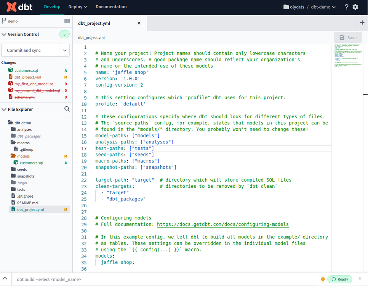Select dbt_project.yml in File Explorer
This screenshot has width=368, height=287.
[x=39, y=210]
